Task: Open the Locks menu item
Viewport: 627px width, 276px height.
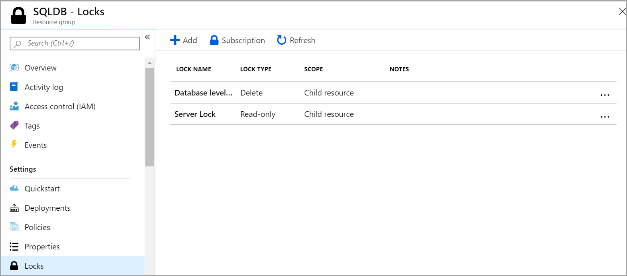Action: click(x=34, y=266)
